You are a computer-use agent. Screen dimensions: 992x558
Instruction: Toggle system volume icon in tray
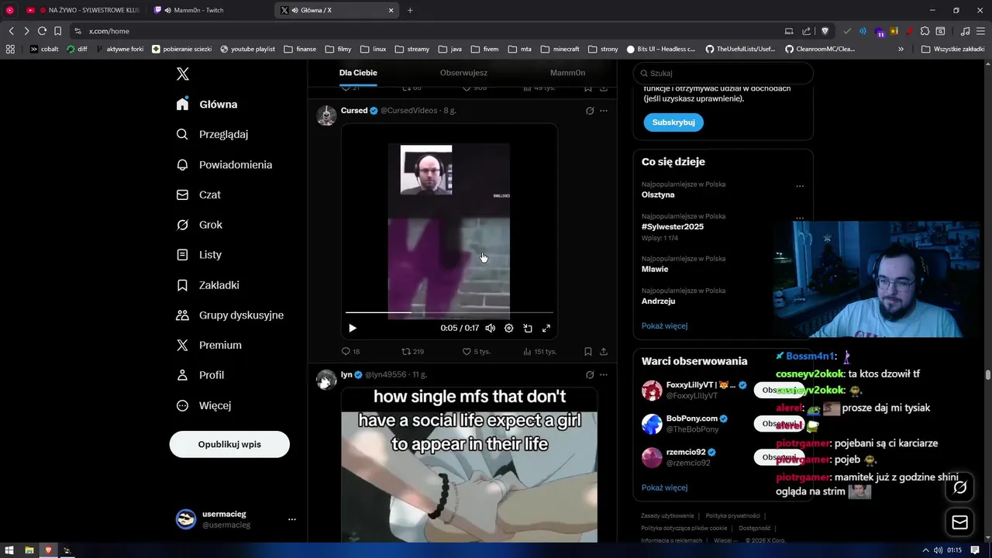click(x=938, y=550)
